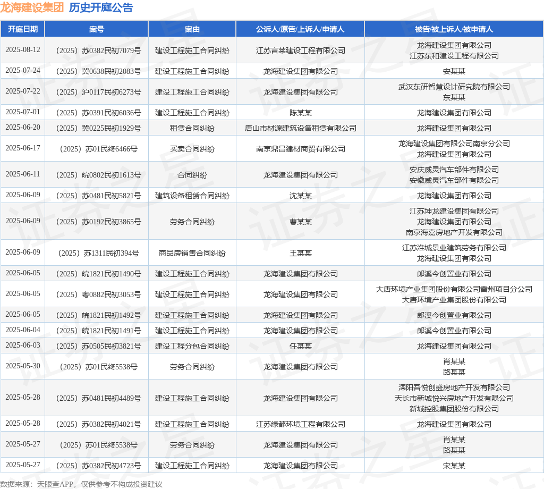Click case number 冀0638民初2083号
The image size is (544, 489).
tap(98, 72)
